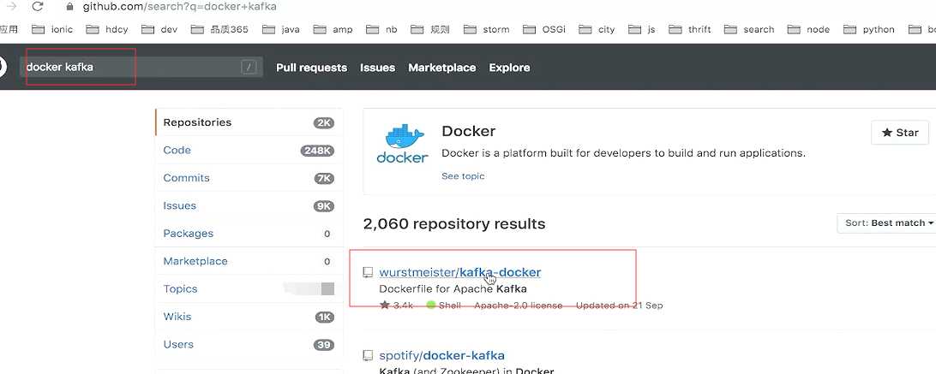Open the java bookmarks folder
Viewport: 936px width, 374px height.
tap(281, 29)
